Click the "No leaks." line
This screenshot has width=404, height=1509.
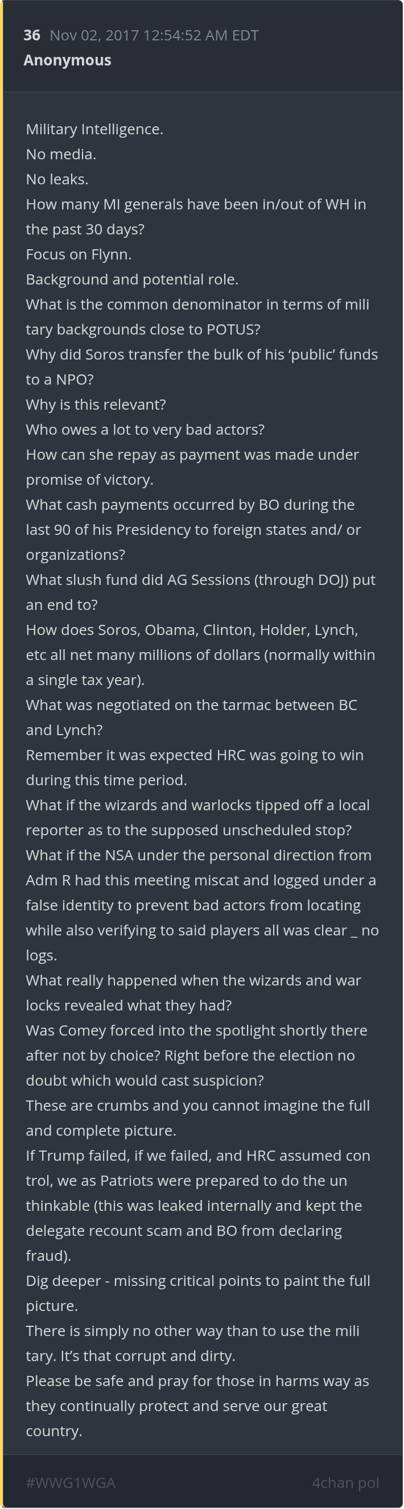[x=57, y=179]
